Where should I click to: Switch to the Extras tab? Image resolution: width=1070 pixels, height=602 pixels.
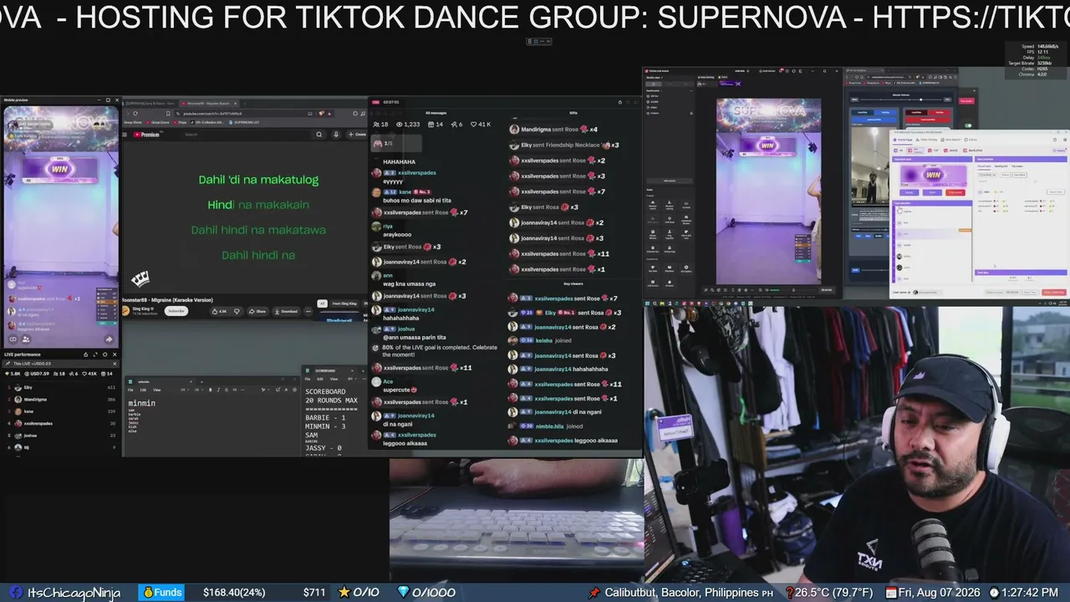coord(971,140)
